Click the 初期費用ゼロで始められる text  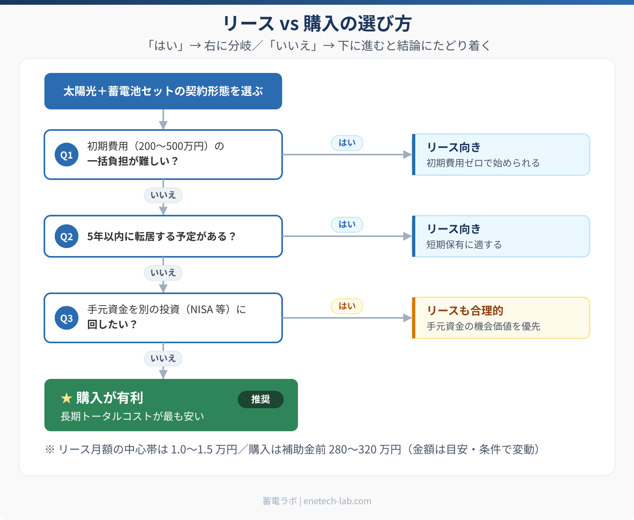483,163
